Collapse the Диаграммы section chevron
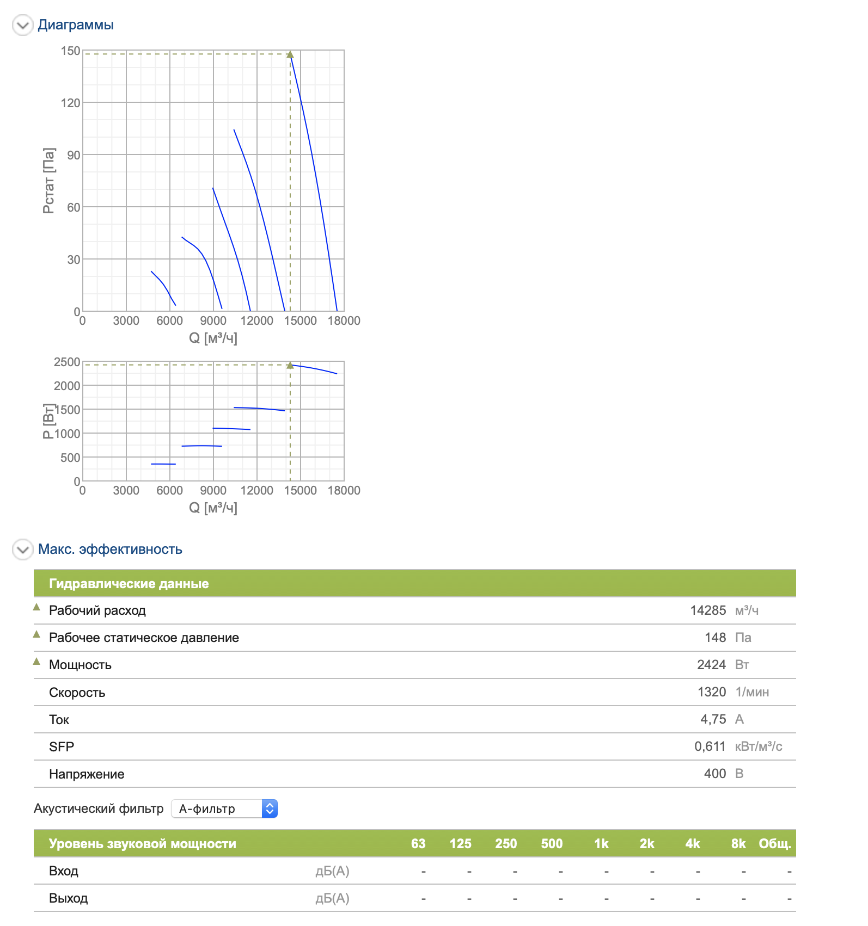Image resolution: width=868 pixels, height=926 pixels. 23,25
